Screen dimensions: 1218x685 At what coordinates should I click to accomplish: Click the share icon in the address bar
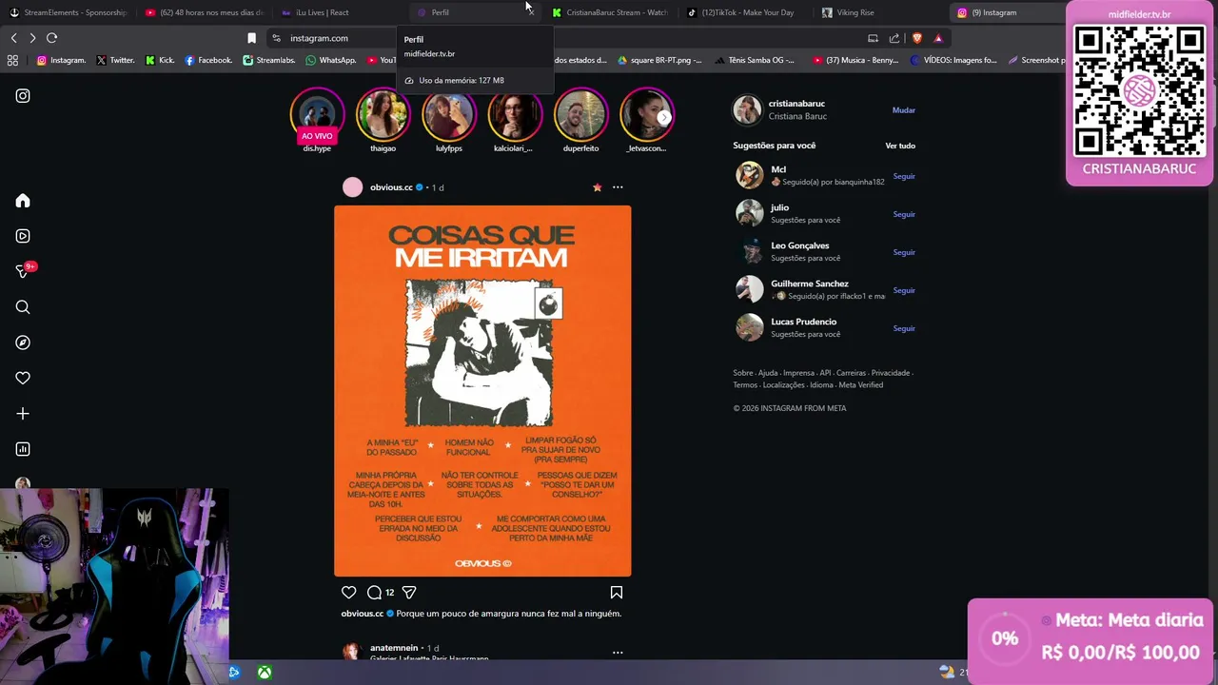(894, 38)
